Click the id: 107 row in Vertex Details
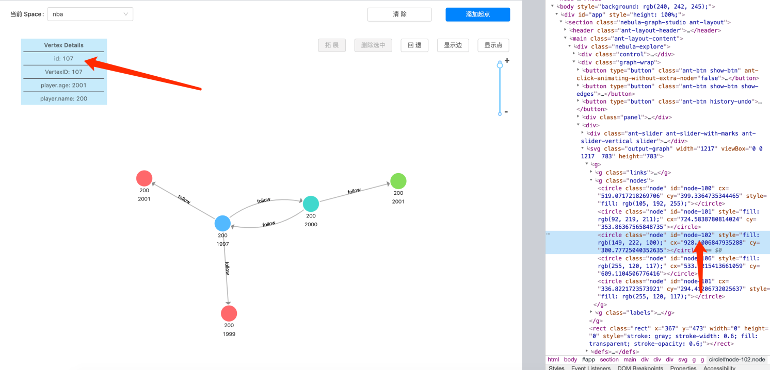This screenshot has width=770, height=370. coord(63,59)
